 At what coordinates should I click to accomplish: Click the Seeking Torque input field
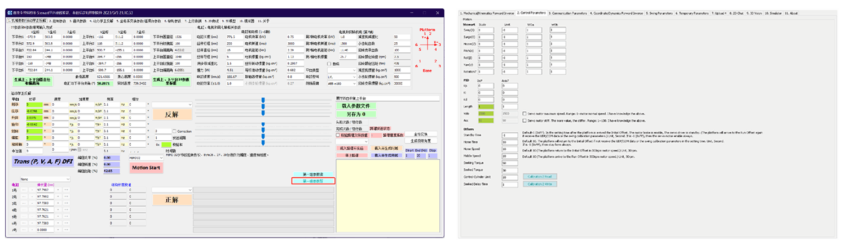(x=510, y=163)
